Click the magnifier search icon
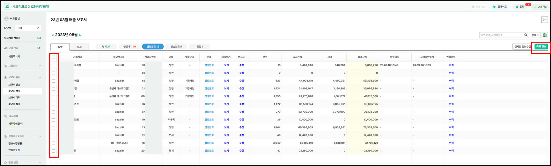Viewport: 551px width, 166px height. pyautogui.click(x=526, y=35)
